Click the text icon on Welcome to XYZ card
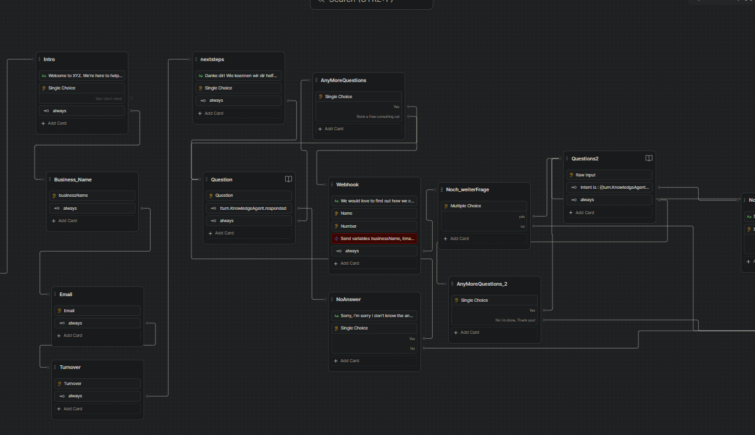 point(44,76)
